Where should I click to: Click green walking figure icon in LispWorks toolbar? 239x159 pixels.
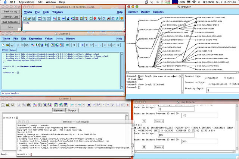(117, 18)
